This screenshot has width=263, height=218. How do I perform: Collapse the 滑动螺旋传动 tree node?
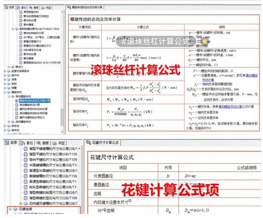(9, 97)
